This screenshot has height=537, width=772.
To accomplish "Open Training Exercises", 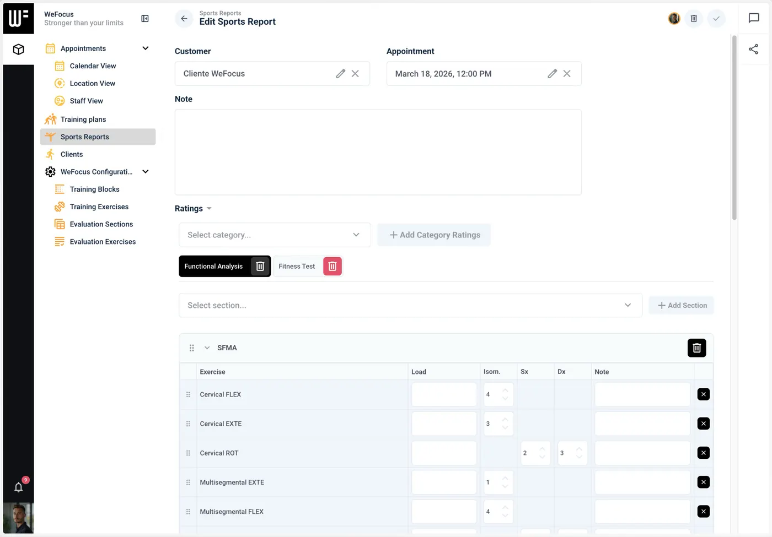I will [x=99, y=207].
